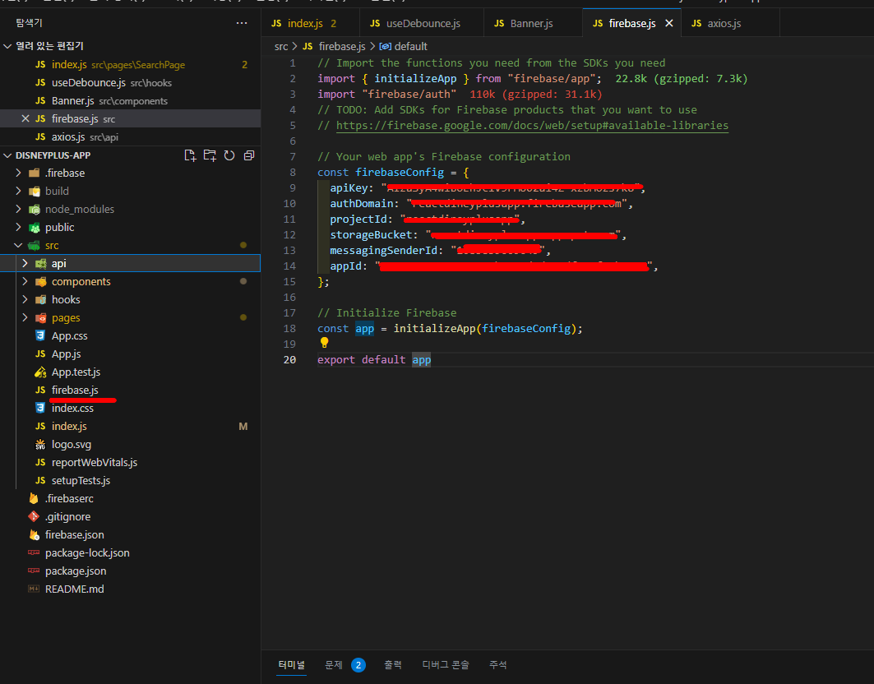Click the npm icon of package.json
This screenshot has width=874, height=684.
tap(34, 571)
